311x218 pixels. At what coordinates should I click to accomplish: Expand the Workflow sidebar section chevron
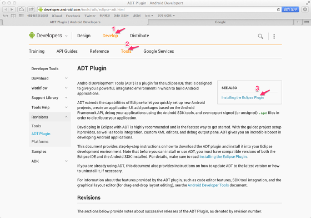tap(66, 88)
